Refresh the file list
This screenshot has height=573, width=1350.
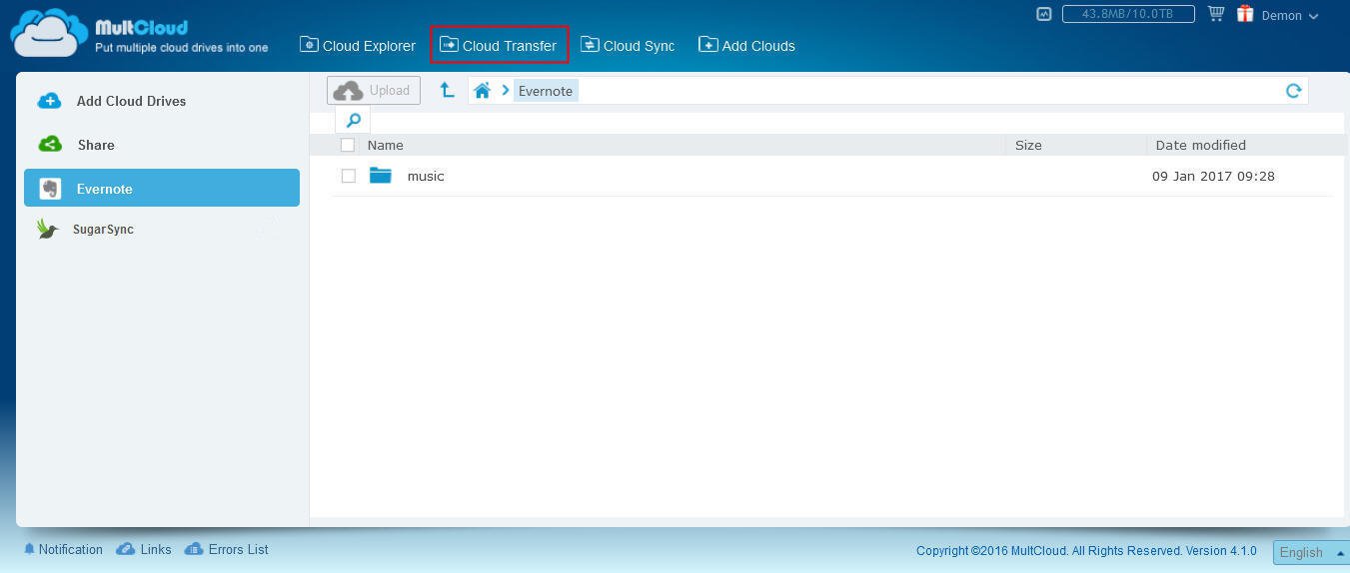pyautogui.click(x=1293, y=91)
